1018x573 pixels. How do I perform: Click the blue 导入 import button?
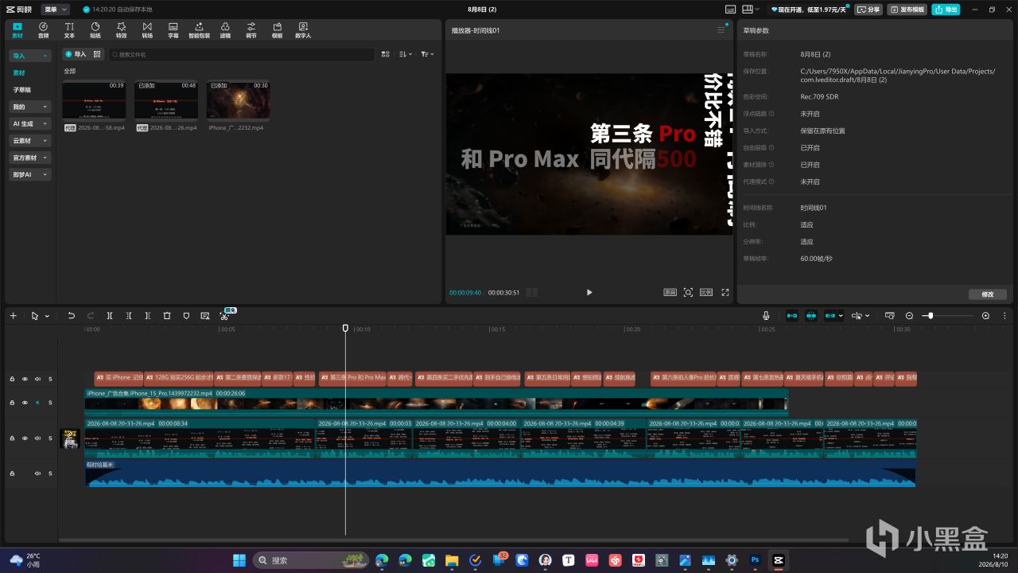click(76, 54)
